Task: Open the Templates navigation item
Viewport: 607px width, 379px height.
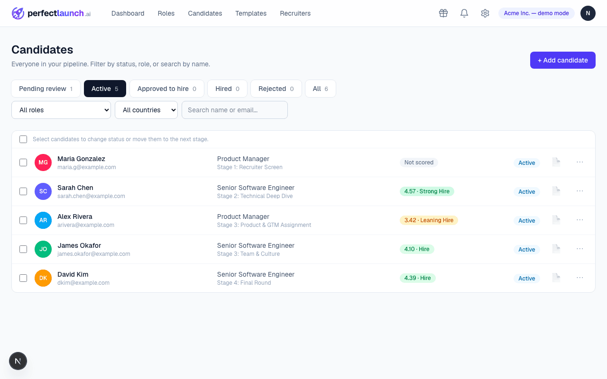Action: click(251, 13)
